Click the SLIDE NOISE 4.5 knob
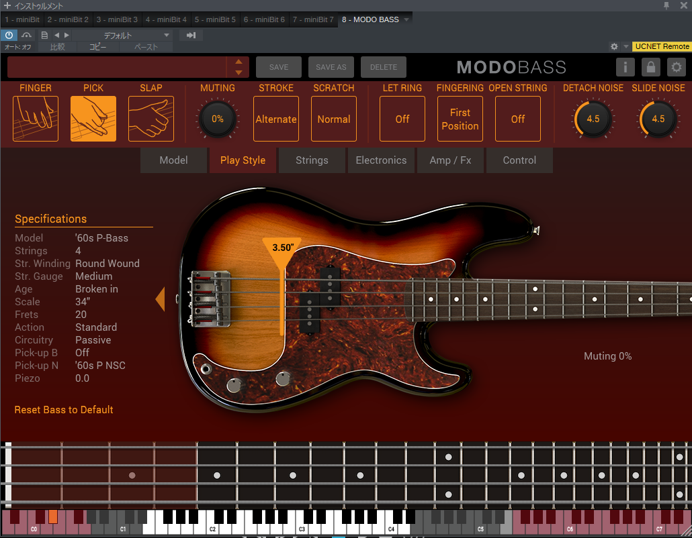The image size is (692, 538). 658,119
